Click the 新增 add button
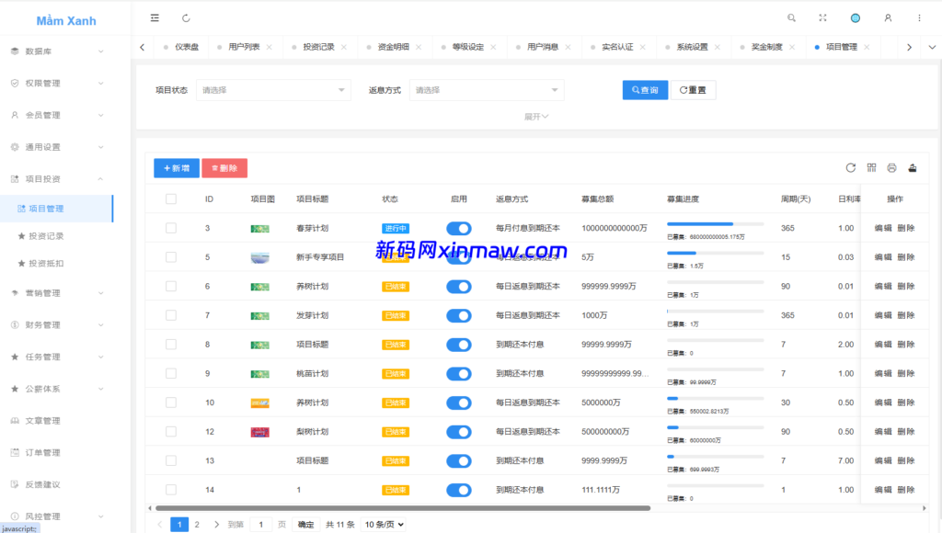The width and height of the screenshot is (942, 533). tap(177, 168)
